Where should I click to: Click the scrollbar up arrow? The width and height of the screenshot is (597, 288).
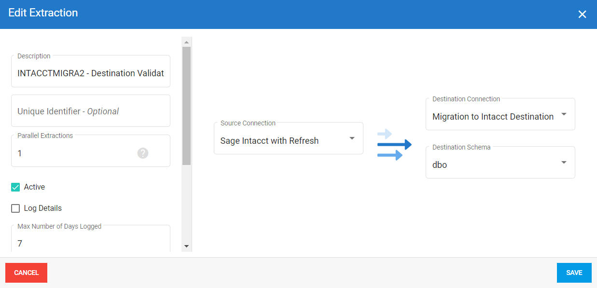pos(187,42)
